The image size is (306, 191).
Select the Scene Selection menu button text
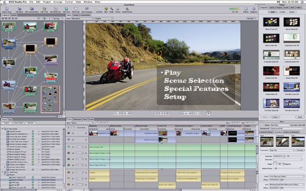194,81
